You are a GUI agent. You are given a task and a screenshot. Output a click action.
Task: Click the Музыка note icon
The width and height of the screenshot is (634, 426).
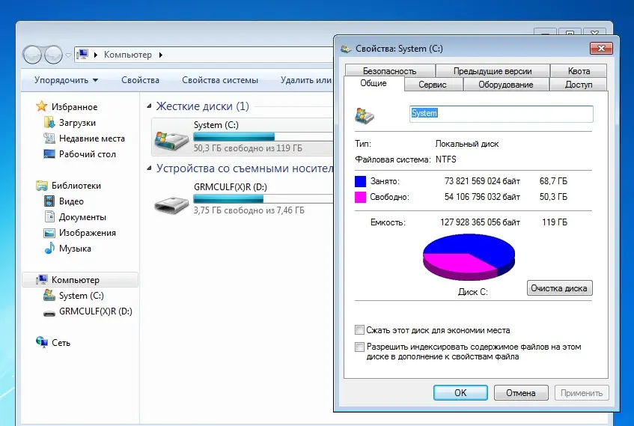tap(49, 248)
